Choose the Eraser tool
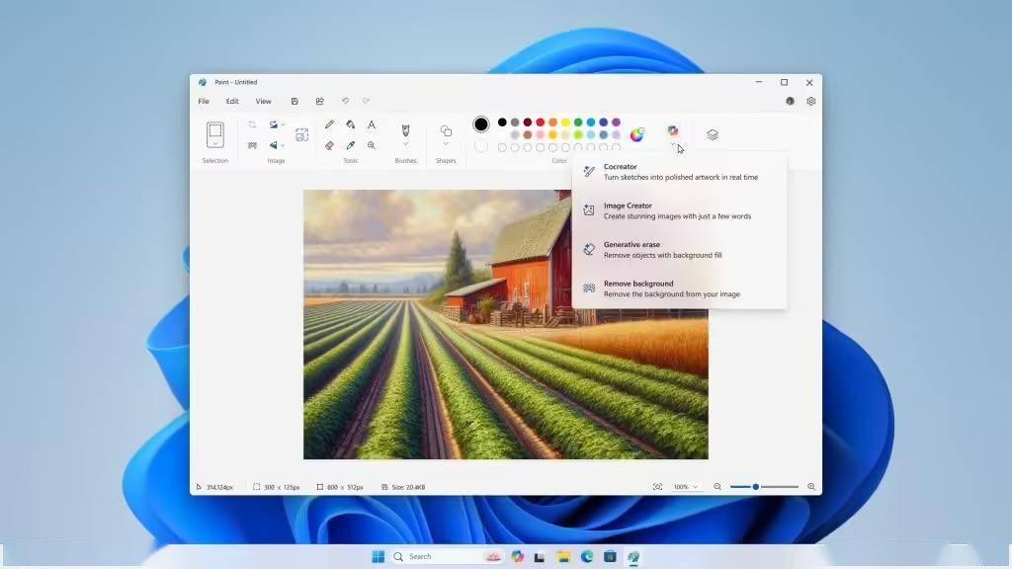Screen dimensions: 1012x569 [x=329, y=146]
